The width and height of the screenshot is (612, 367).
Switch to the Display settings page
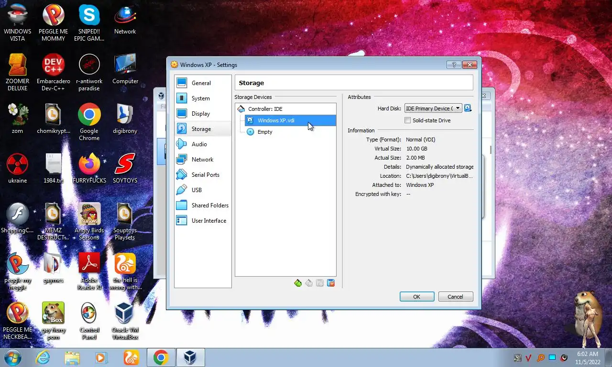coord(203,114)
